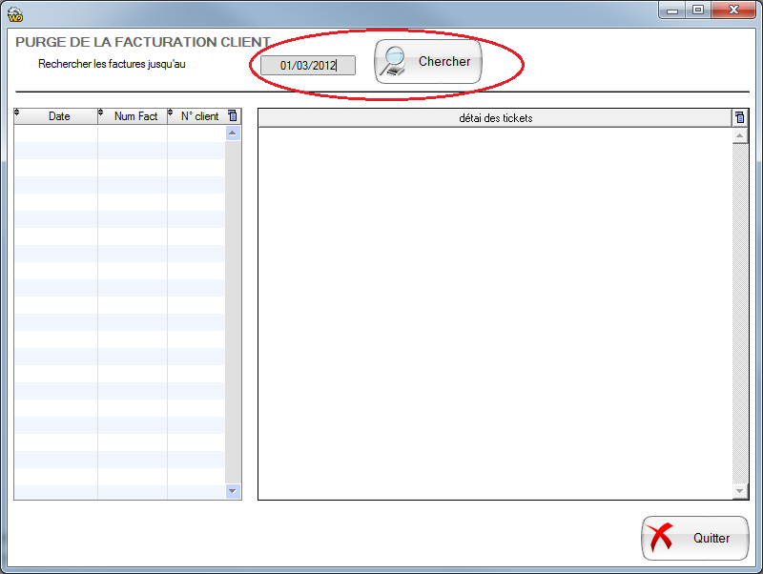Click the sort arrows on Num Fact column
Image resolution: width=763 pixels, height=574 pixels.
(101, 113)
